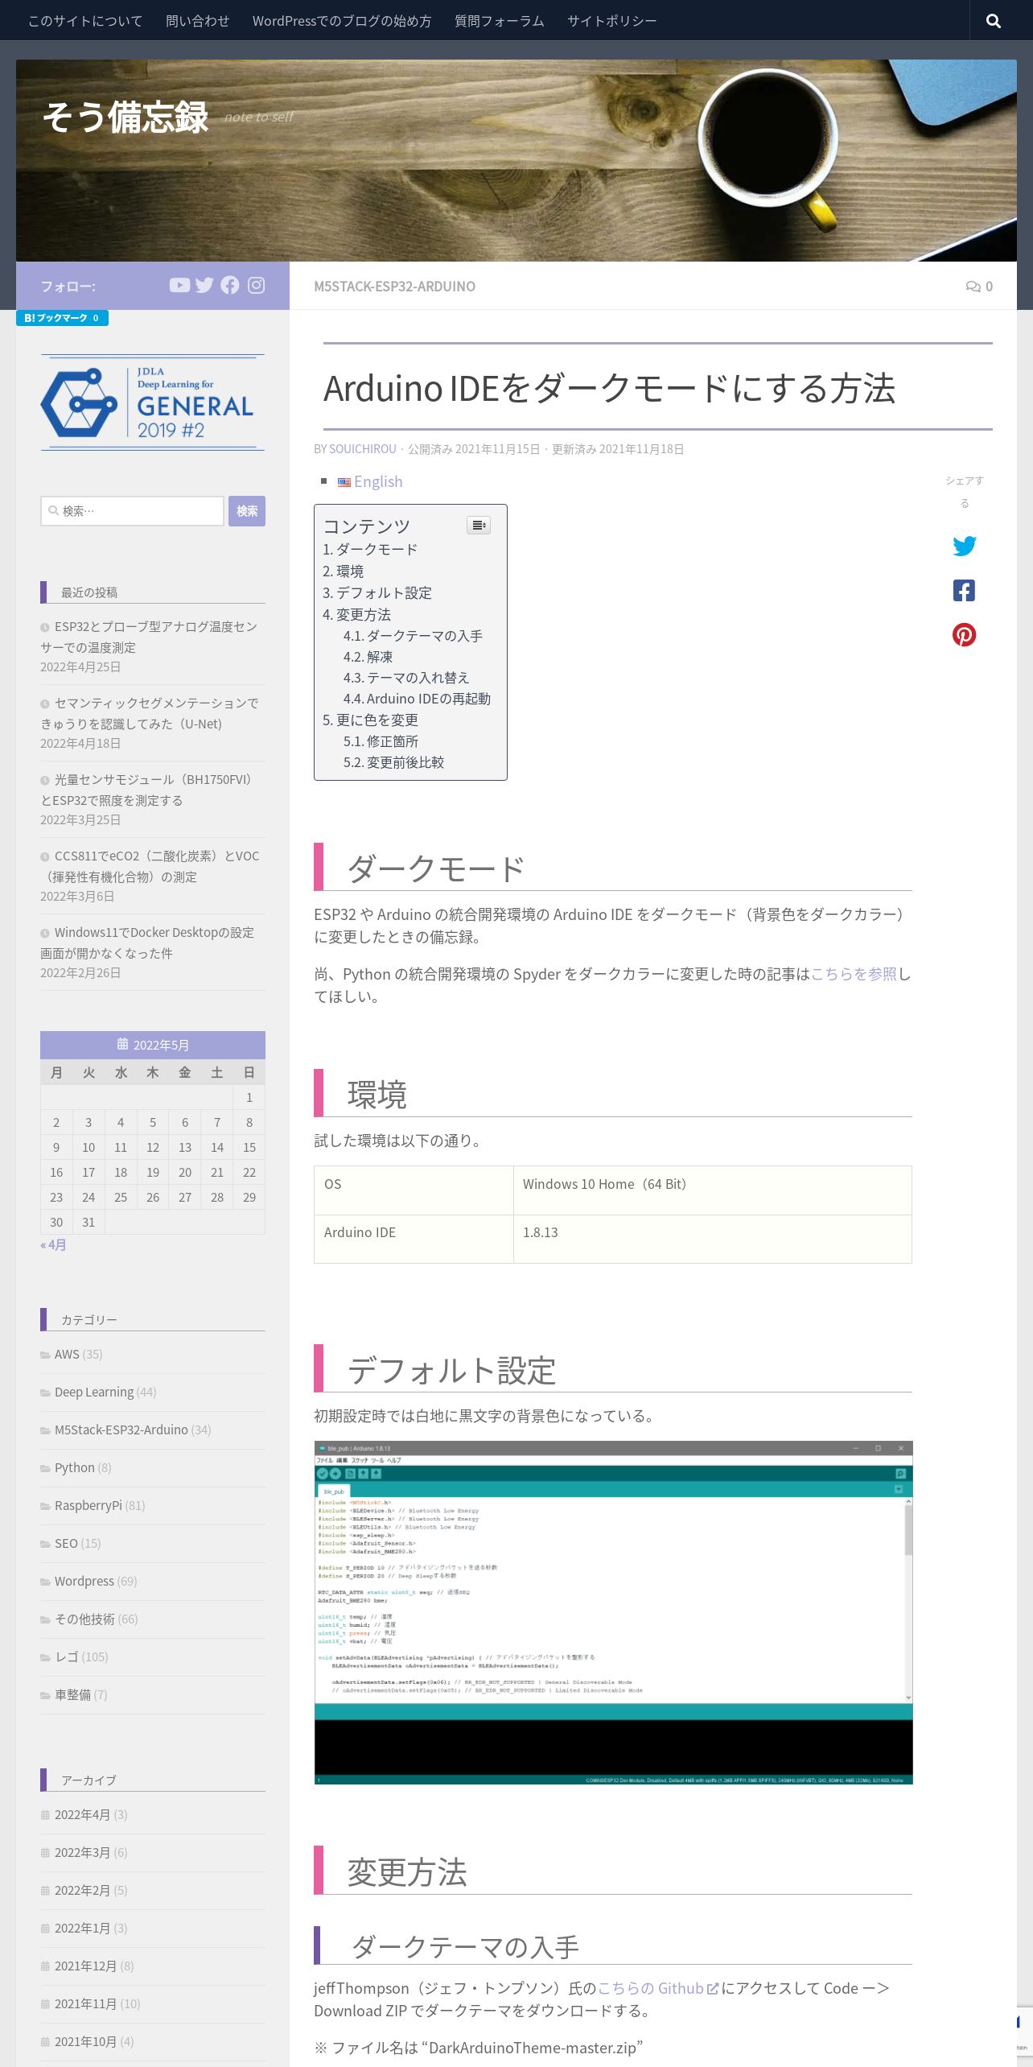This screenshot has height=2067, width=1033.
Task: Open 2022年4月 archive
Action: pyautogui.click(x=82, y=1815)
